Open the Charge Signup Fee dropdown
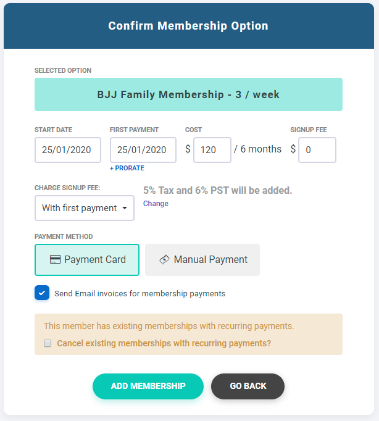Screen dimensions: 379x421 [84, 208]
